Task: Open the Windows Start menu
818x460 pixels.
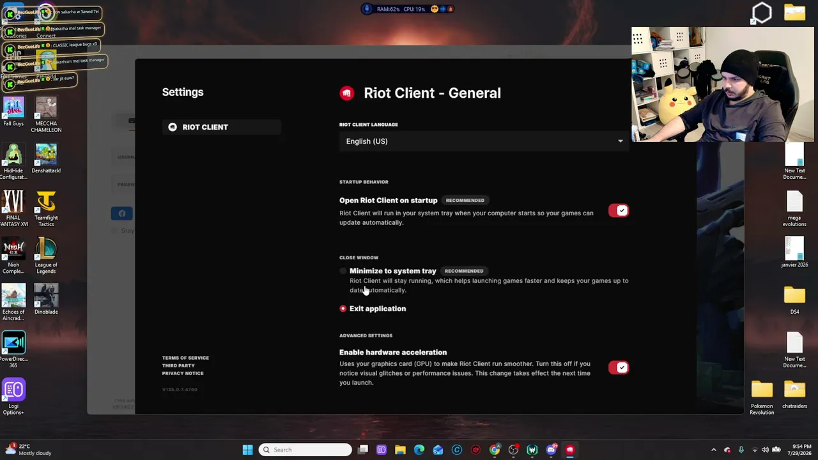Action: pyautogui.click(x=247, y=450)
